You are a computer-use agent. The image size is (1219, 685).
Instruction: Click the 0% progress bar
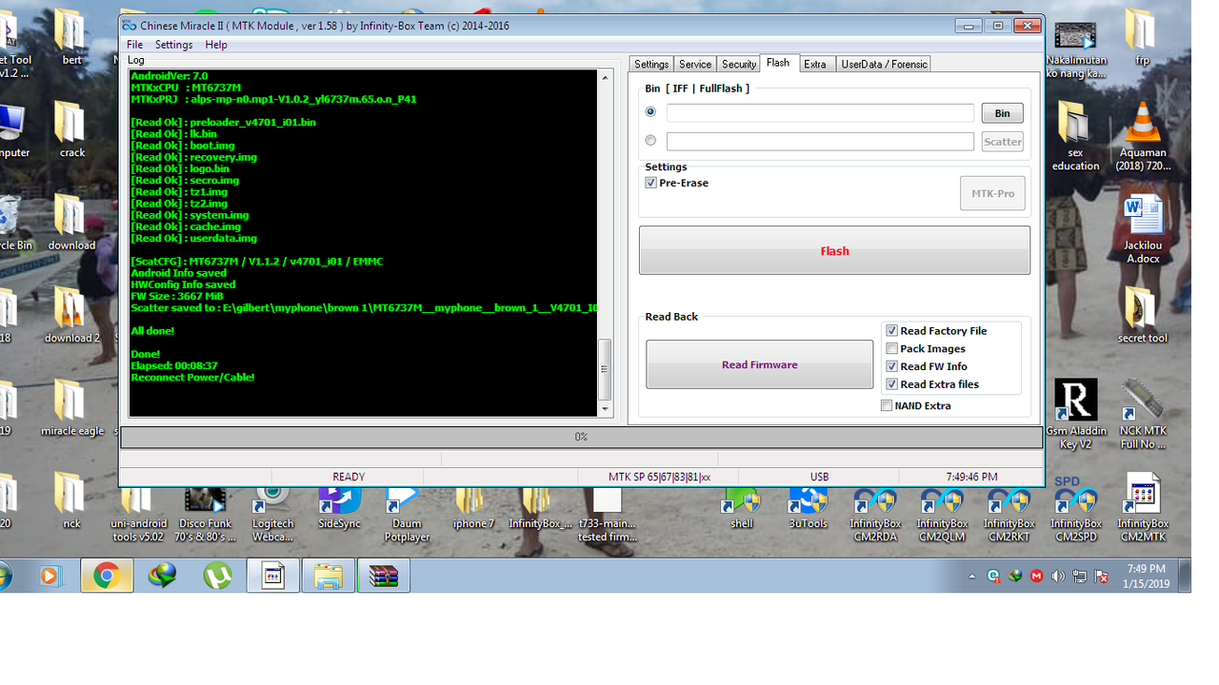tap(581, 437)
